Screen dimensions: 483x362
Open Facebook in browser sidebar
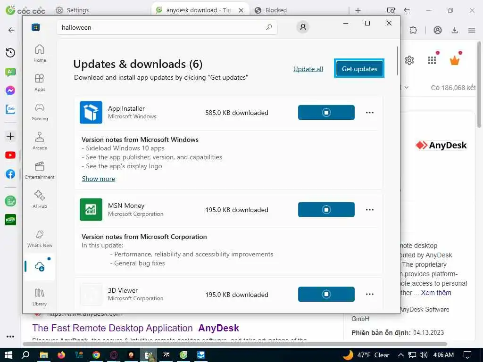click(10, 174)
